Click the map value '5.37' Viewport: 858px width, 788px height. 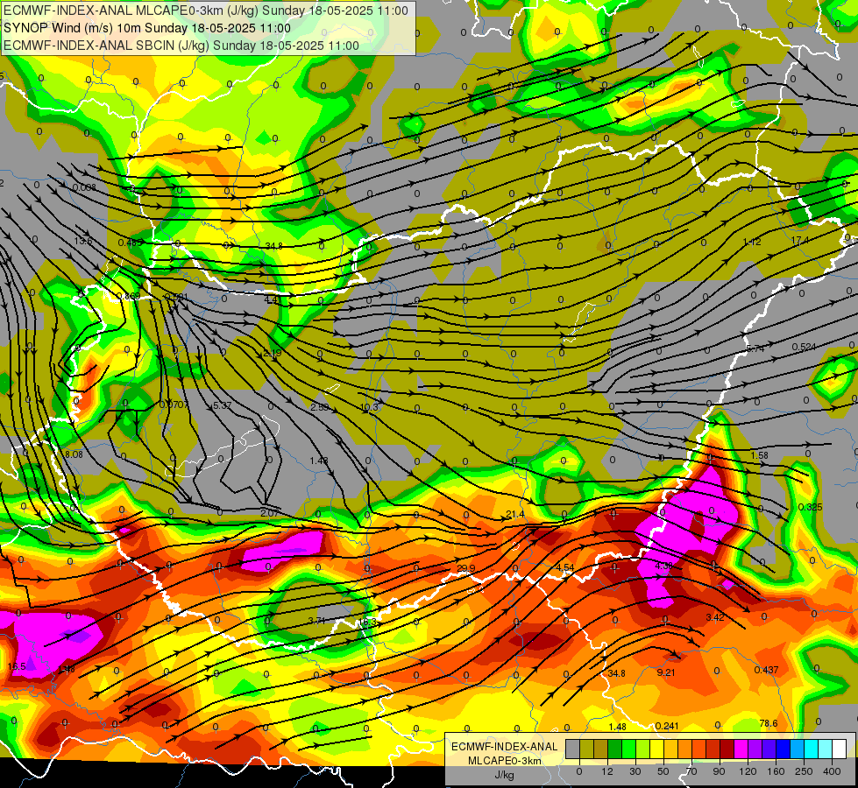[222, 405]
